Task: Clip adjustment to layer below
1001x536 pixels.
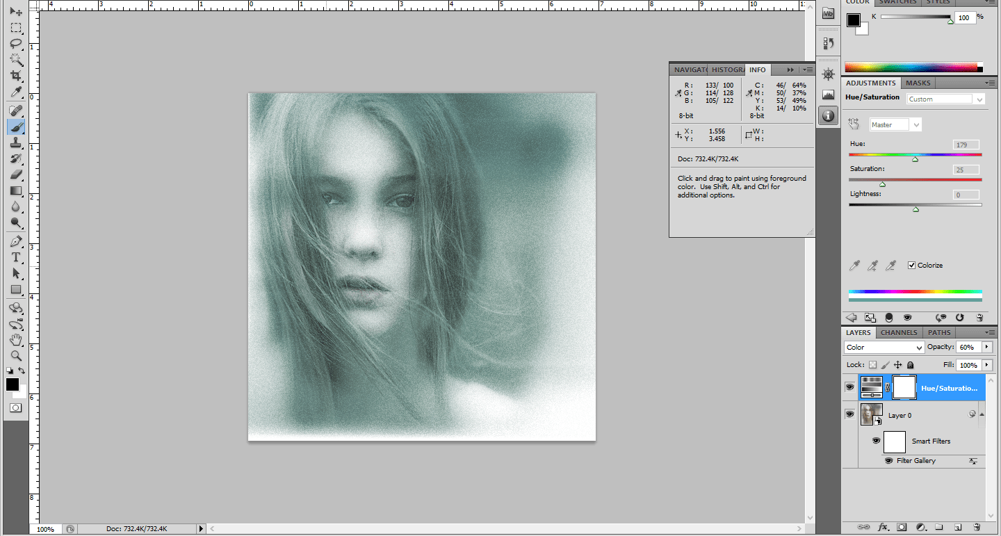Action: click(x=888, y=317)
